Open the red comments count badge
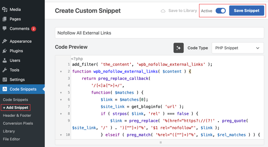The height and width of the screenshot is (147, 268). click(x=33, y=29)
